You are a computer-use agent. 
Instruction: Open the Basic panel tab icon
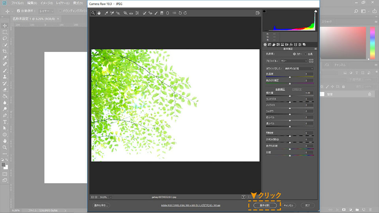point(265,45)
